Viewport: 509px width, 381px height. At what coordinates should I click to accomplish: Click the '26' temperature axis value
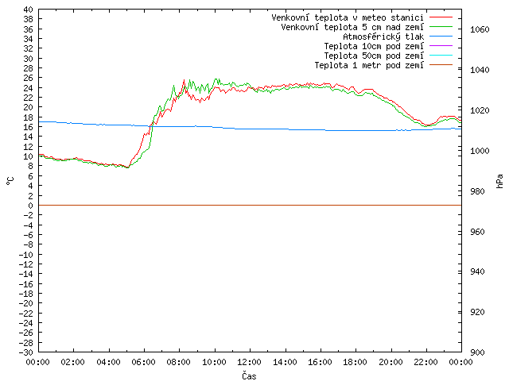[29, 78]
